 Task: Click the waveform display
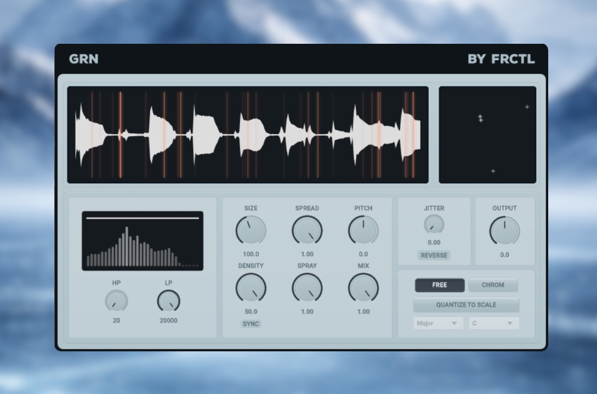pyautogui.click(x=248, y=135)
